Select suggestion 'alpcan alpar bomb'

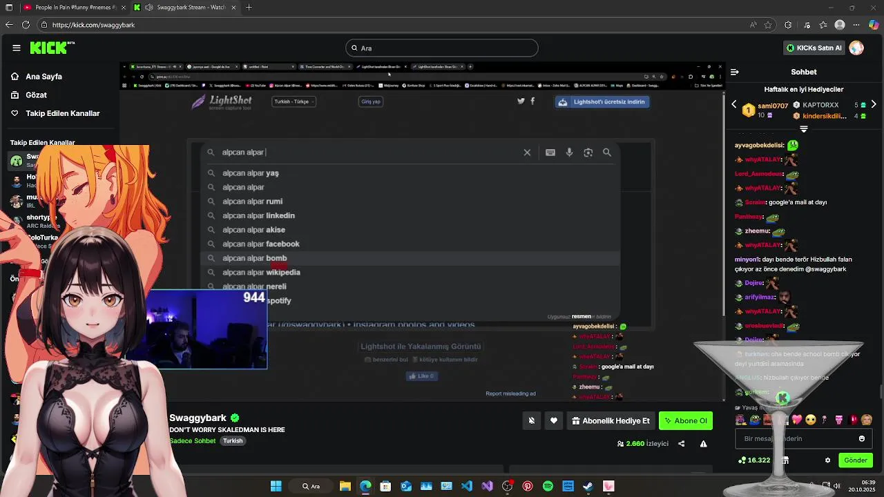coord(254,258)
